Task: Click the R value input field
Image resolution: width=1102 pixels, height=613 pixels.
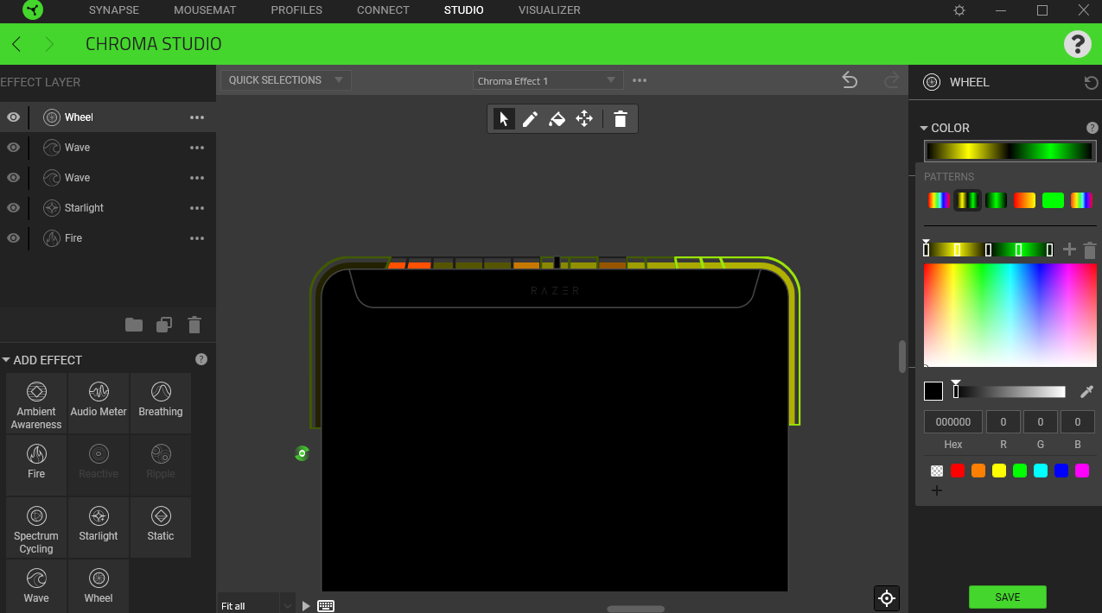Action: [x=1003, y=421]
